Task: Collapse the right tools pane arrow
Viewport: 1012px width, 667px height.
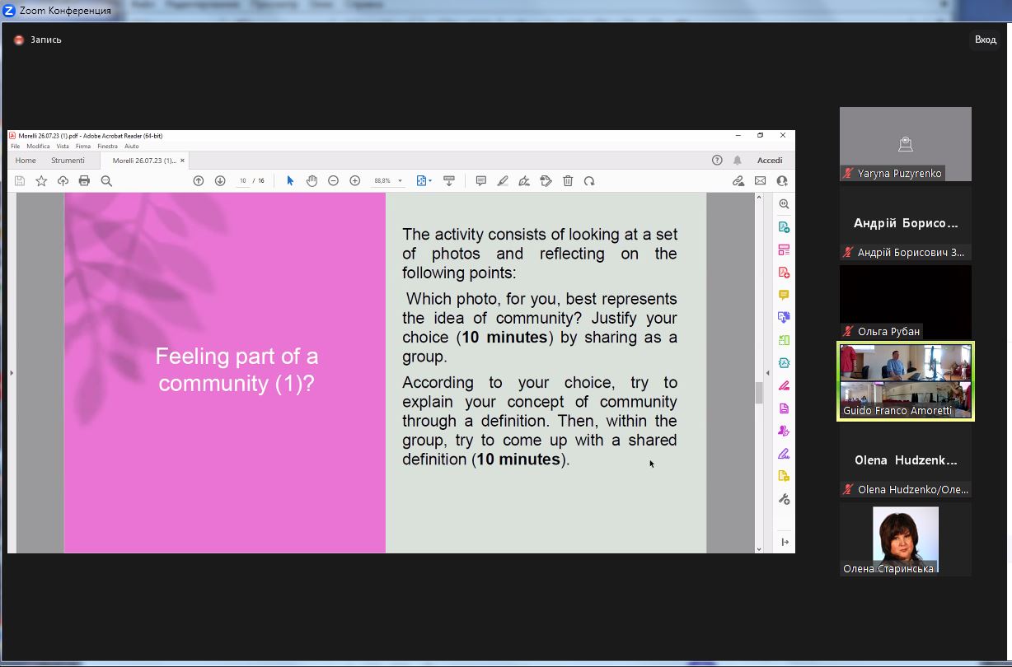Action: pos(767,373)
